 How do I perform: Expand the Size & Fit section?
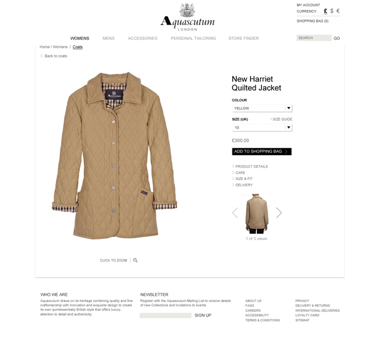coord(242,179)
